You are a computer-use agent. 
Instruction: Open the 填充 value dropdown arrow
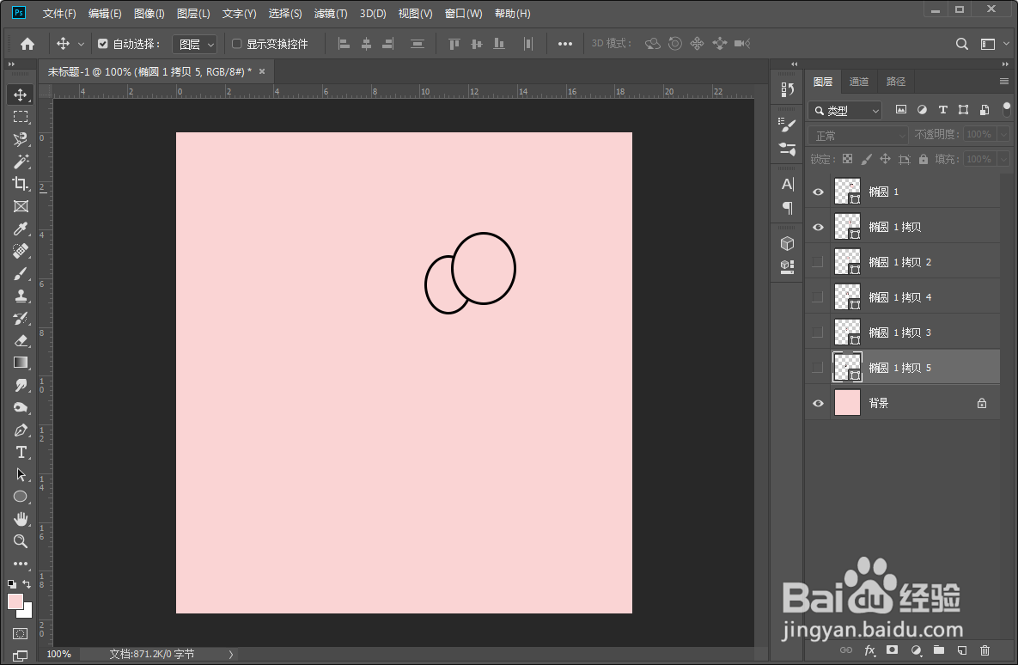[1004, 159]
